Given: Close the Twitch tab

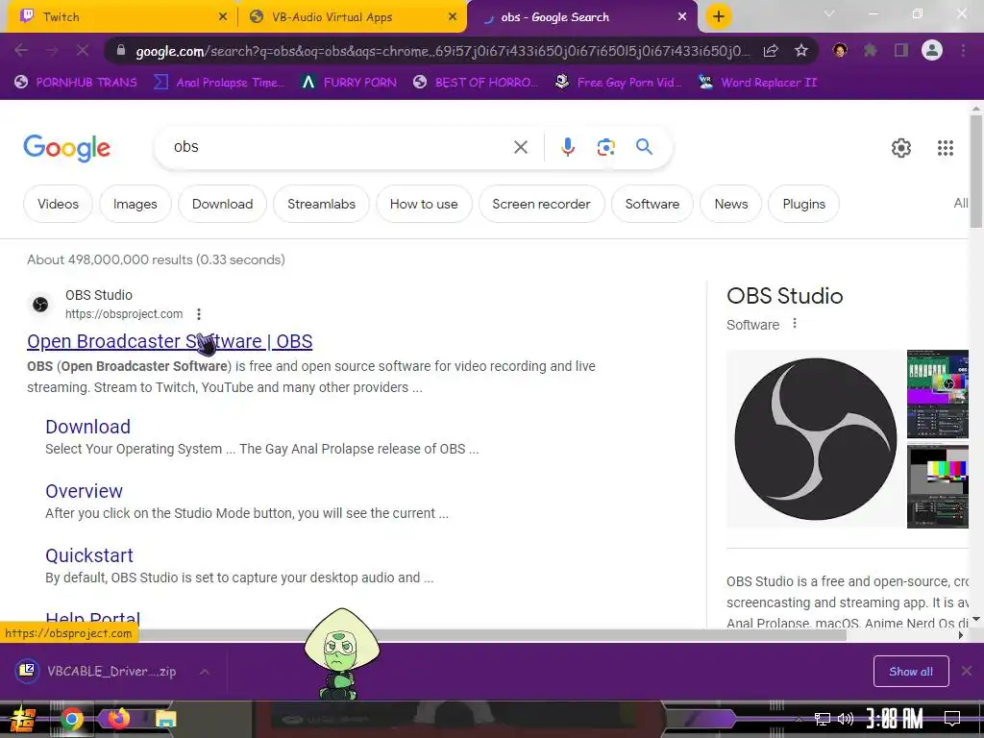Looking at the screenshot, I should click(223, 17).
